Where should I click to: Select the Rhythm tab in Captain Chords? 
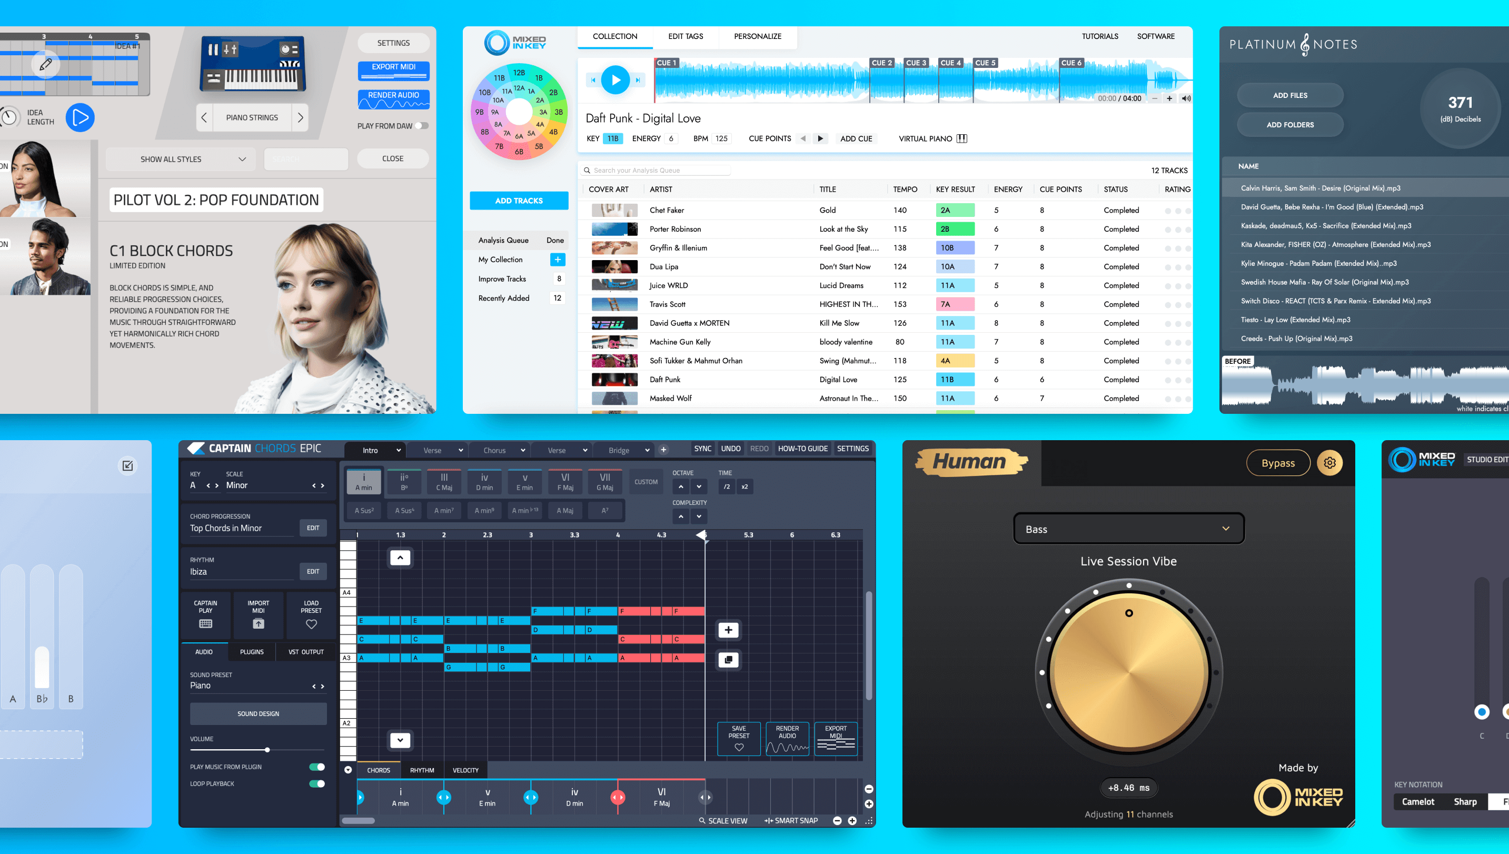[422, 770]
